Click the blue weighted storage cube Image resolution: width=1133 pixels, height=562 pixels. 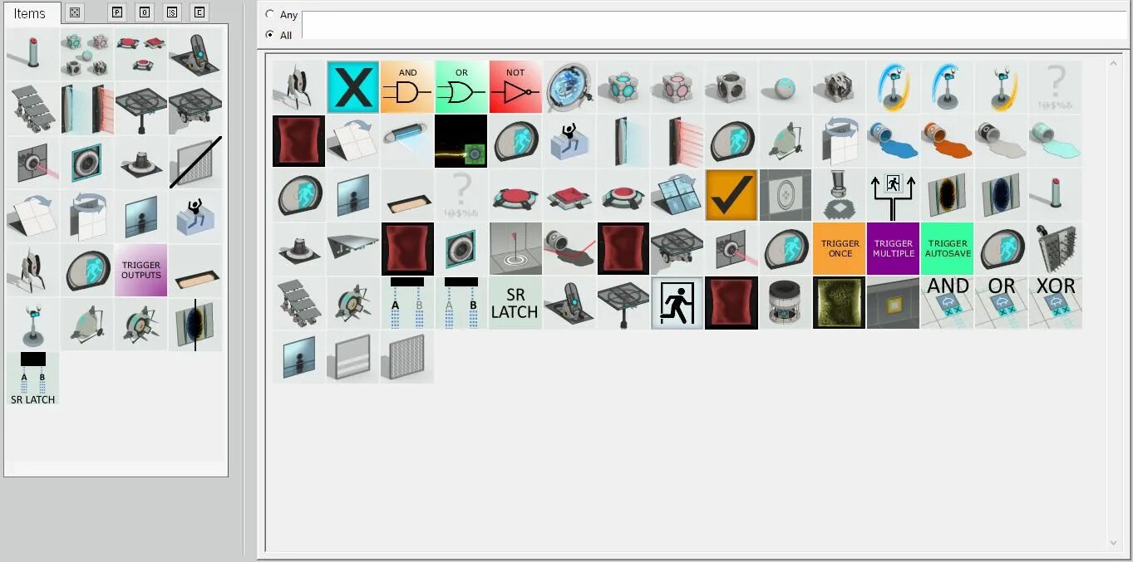623,87
